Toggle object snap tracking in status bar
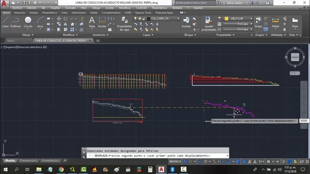 pos(223,161)
